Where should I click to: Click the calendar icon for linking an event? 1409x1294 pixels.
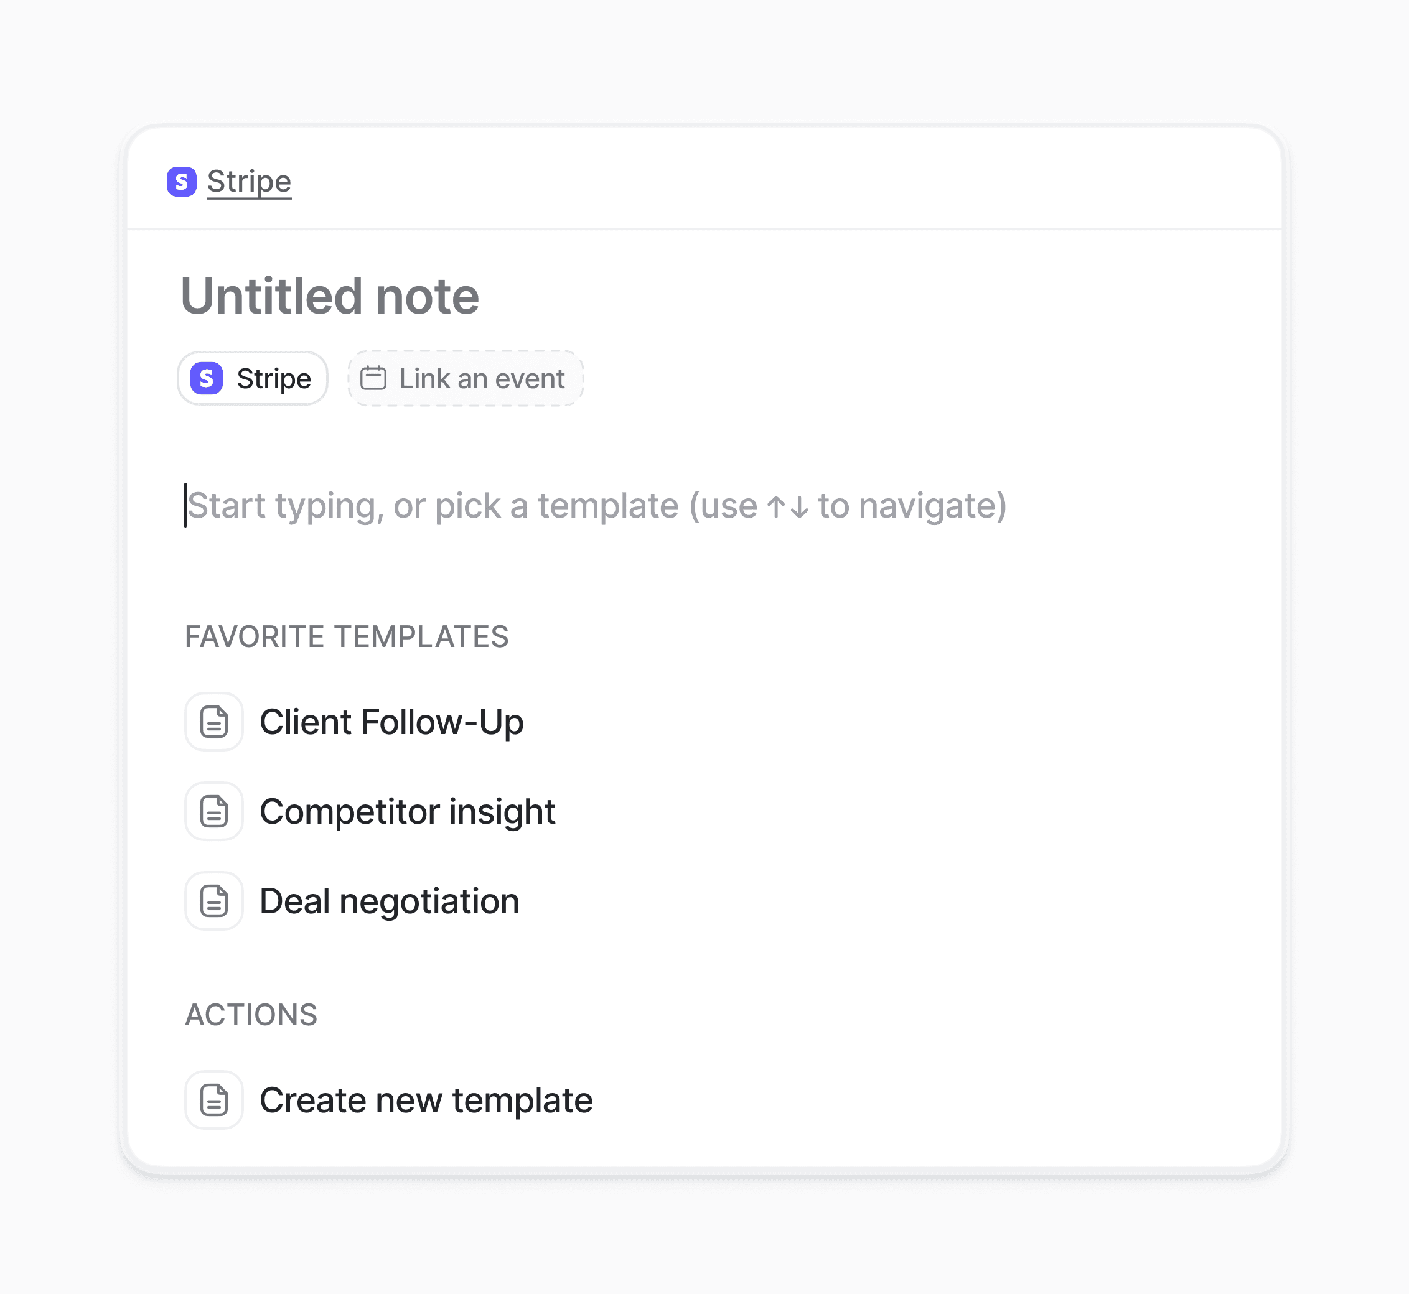click(x=373, y=378)
